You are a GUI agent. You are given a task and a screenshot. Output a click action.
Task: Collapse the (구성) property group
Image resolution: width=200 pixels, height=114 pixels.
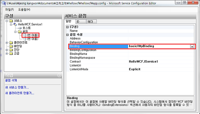tap(67, 27)
